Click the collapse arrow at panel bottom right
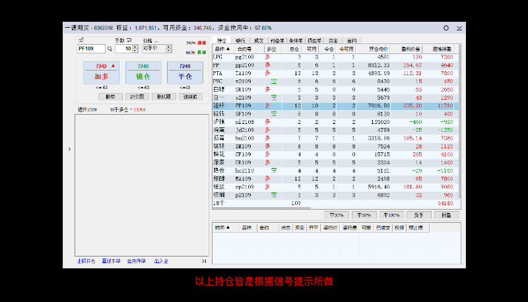The height and width of the screenshot is (302, 528). (x=205, y=261)
